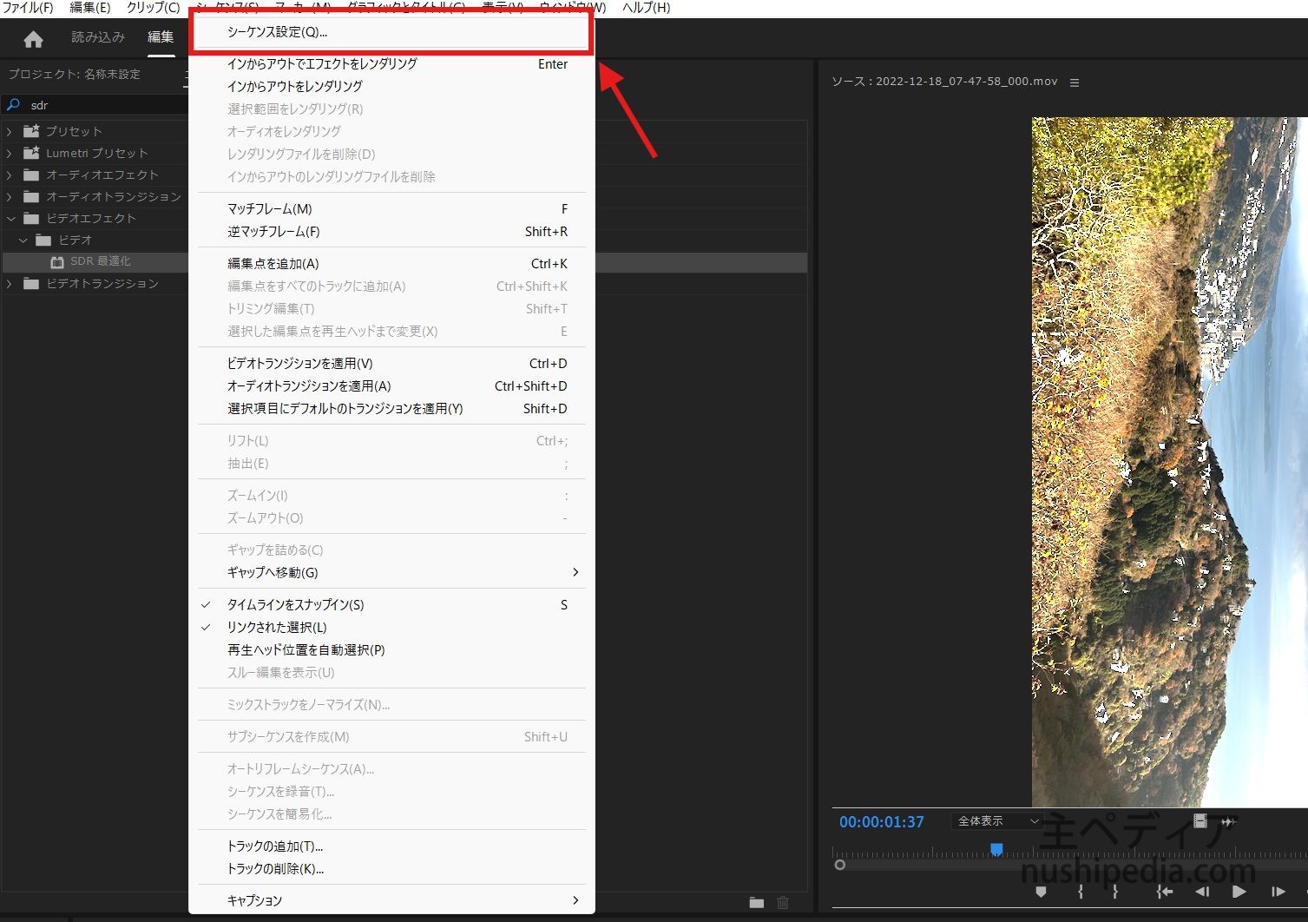
Task: Open シーケンス設定 from the menu
Action: click(x=277, y=32)
